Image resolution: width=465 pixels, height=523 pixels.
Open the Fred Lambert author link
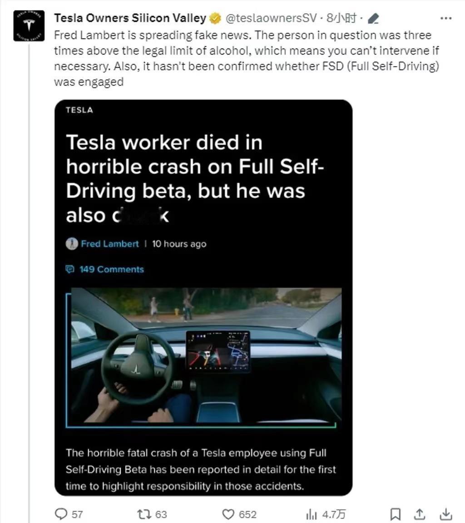[x=109, y=244]
